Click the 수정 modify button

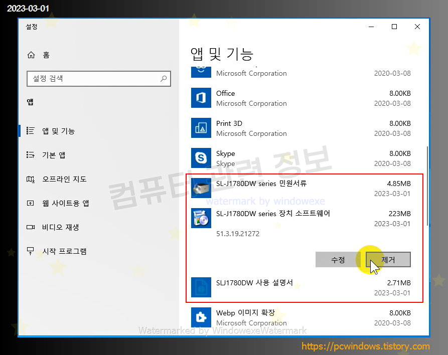338,260
